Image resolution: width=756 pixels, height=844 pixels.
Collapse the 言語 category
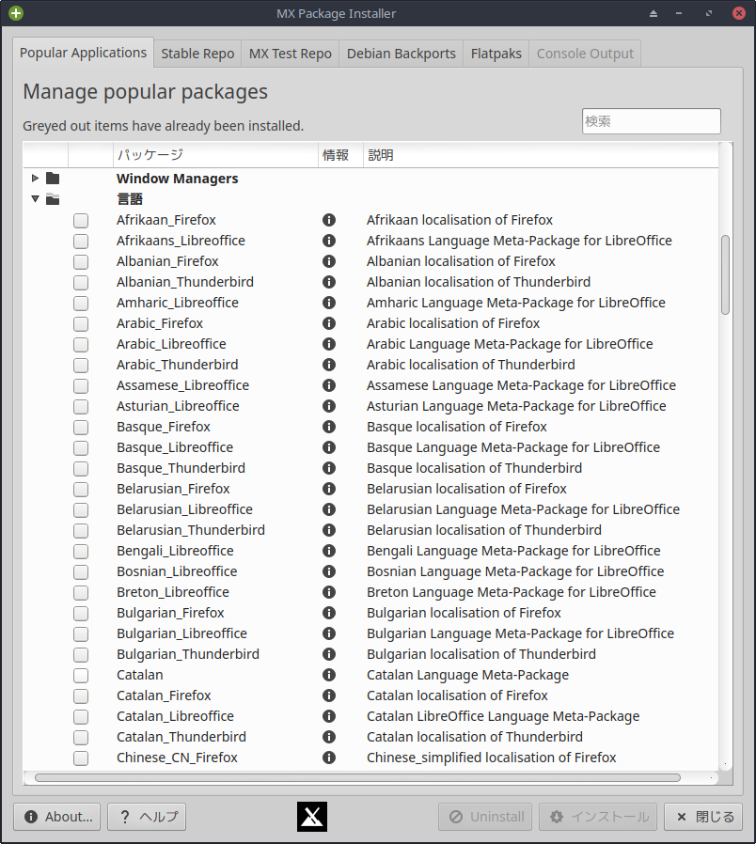(35, 198)
